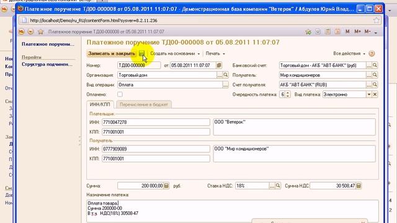This screenshot has height=223, width=397.
Task: Switch to the Перечисление в бюджет tab
Action: (x=144, y=105)
